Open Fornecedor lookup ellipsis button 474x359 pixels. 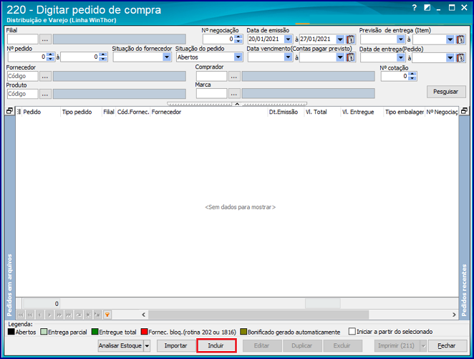pyautogui.click(x=45, y=76)
